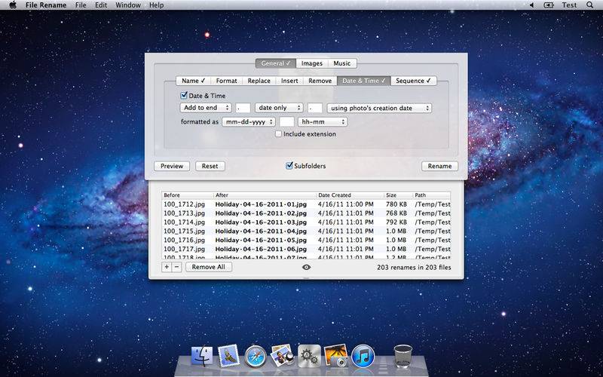This screenshot has width=603, height=377.
Task: Open the mm-dd-yyyy format dropdown
Action: (x=249, y=122)
